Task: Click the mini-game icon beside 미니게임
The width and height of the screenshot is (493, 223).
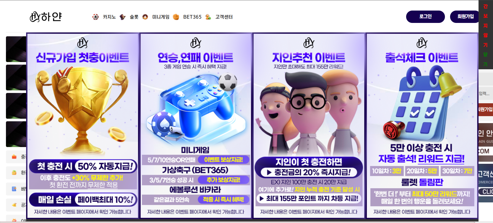Action: pyautogui.click(x=145, y=17)
